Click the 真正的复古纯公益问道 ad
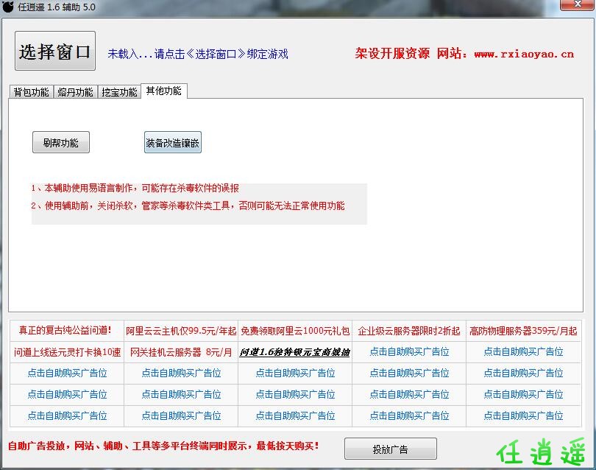Image resolution: width=596 pixels, height=470 pixels. coord(65,331)
